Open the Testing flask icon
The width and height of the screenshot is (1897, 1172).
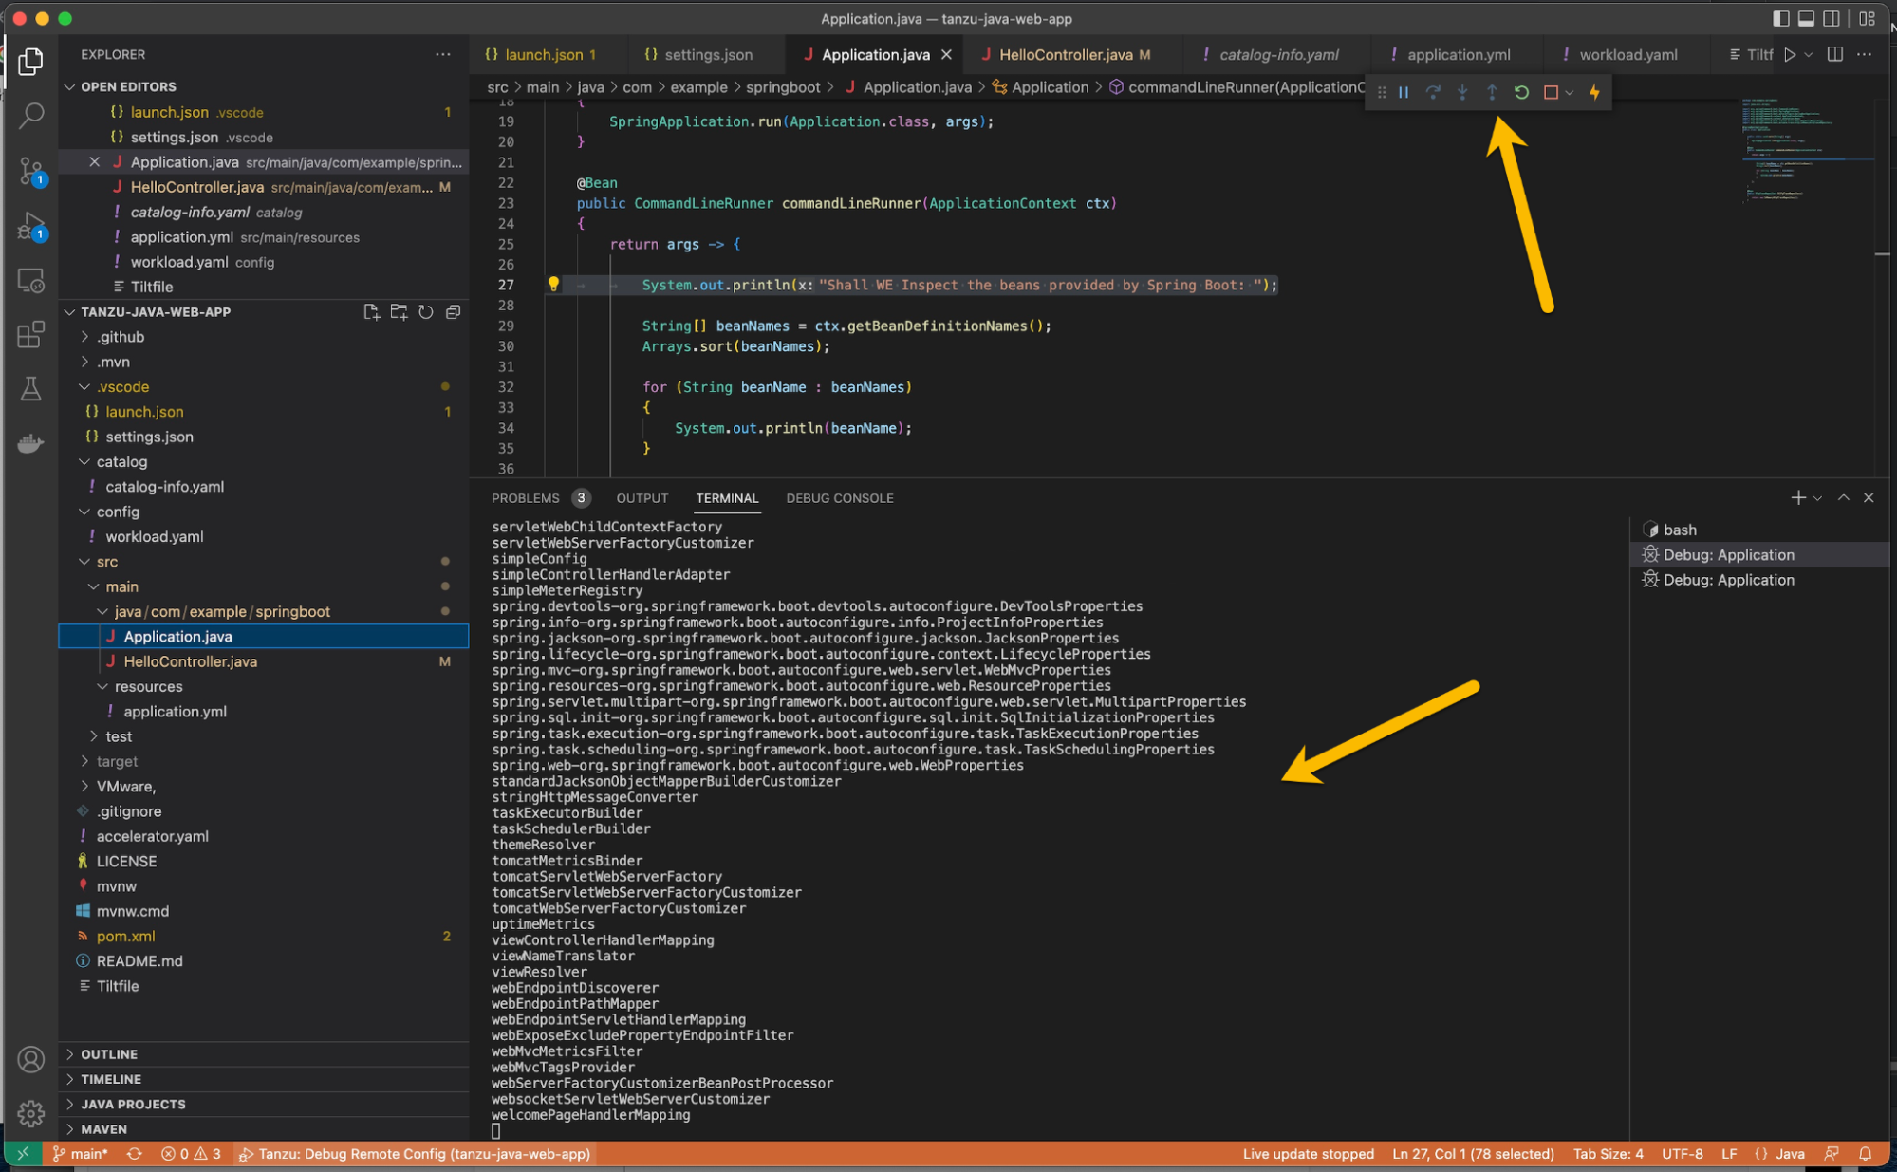(x=30, y=388)
